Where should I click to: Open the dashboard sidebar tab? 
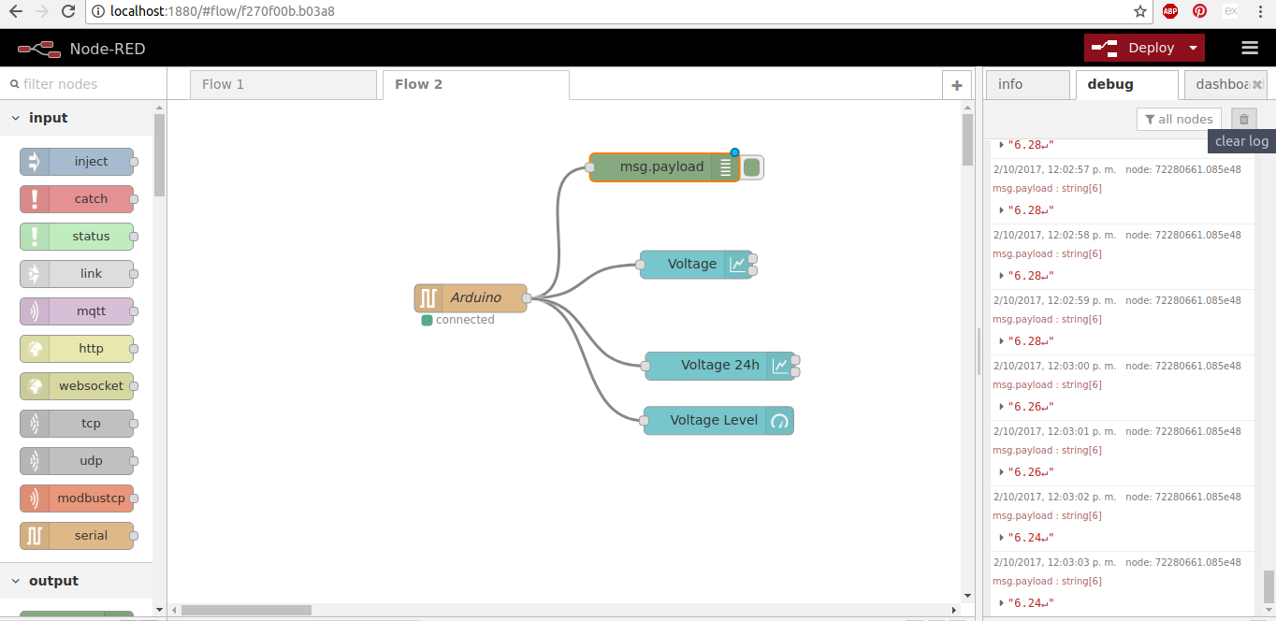click(x=1222, y=84)
